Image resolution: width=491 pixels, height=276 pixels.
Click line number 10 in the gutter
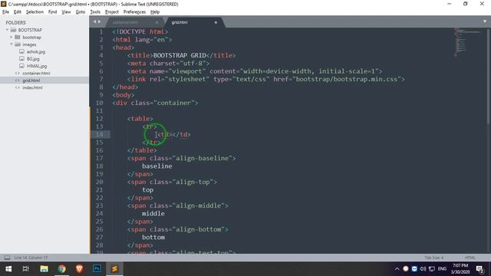pyautogui.click(x=99, y=103)
